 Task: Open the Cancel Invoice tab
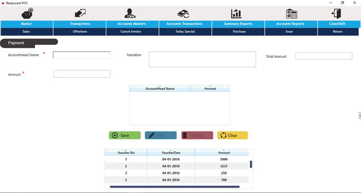(131, 32)
